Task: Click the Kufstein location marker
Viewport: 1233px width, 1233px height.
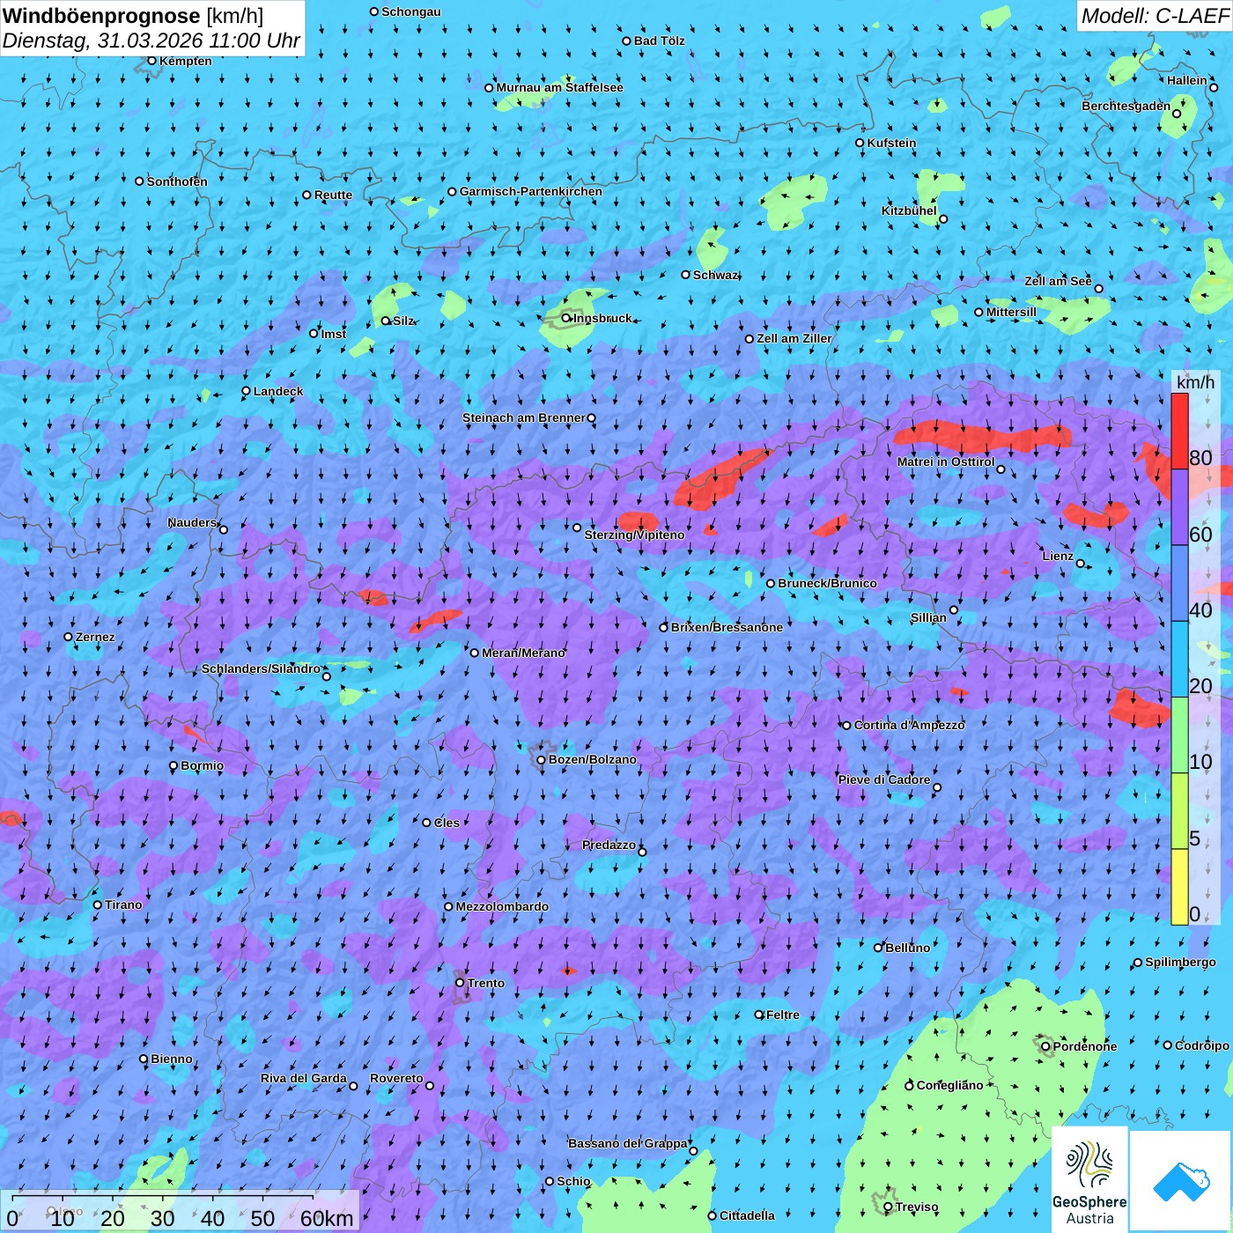Action: [x=860, y=143]
